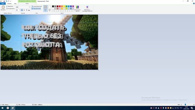195x110 pixels.
Task: Open the blue File menu tab
Action: tap(3, 3)
